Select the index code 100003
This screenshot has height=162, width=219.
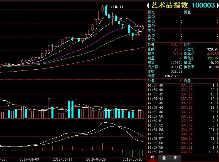pos(203,5)
